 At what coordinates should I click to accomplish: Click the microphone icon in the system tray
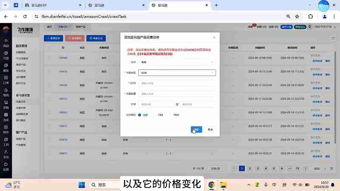[266, 185]
